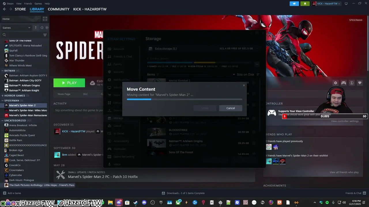The height and width of the screenshot is (207, 369).
Task: Click Add a Game at bottom left
Action: pos(12,193)
